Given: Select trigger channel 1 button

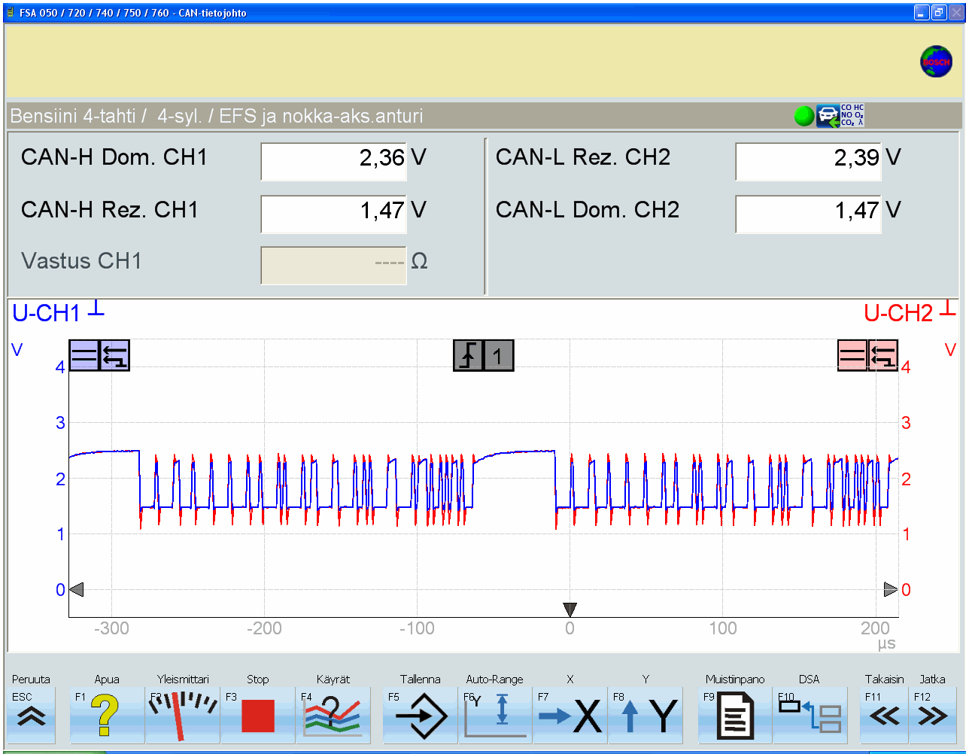Looking at the screenshot, I should [x=499, y=356].
